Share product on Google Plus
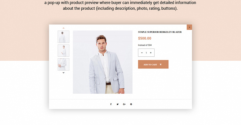 (124, 104)
